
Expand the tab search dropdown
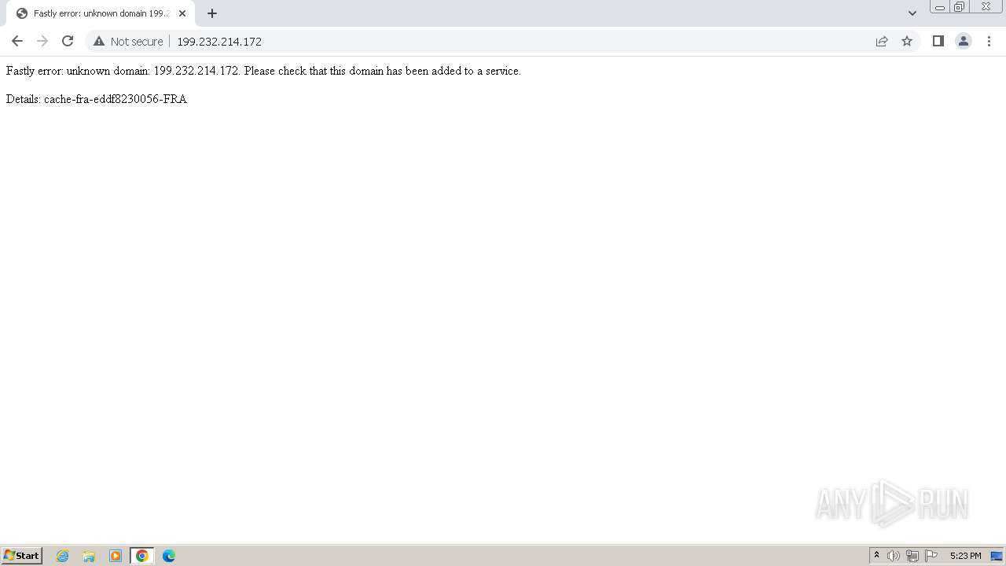click(x=912, y=13)
